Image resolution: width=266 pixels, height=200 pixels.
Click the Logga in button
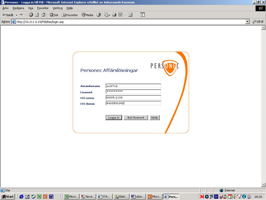114,117
